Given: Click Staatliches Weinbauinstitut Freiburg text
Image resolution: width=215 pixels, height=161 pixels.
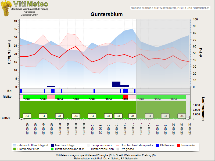Looking at the screenshot, I should pos(29,9).
